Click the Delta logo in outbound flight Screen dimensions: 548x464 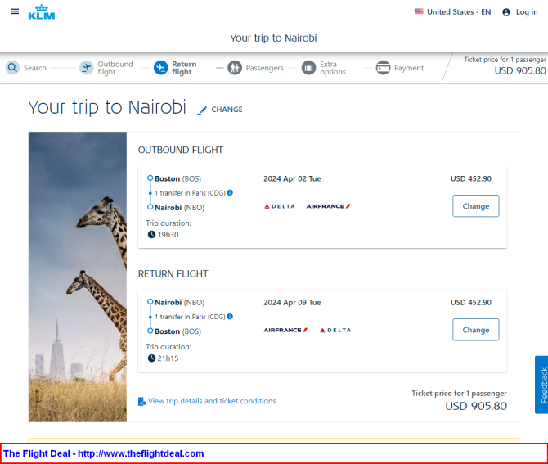(279, 206)
